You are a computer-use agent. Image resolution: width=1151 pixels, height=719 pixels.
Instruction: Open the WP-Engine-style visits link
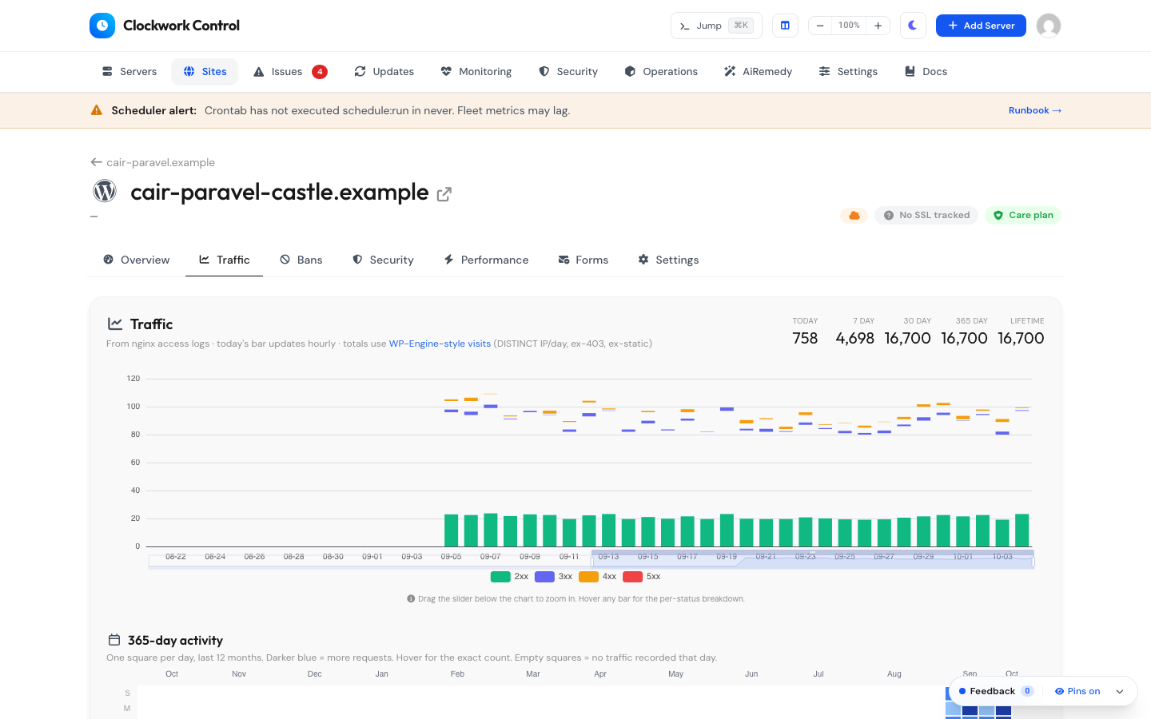[440, 344]
